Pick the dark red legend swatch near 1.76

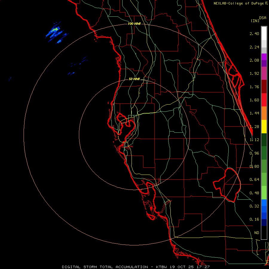(x=264, y=87)
